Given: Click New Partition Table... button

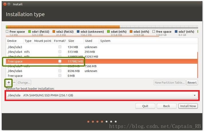Looking at the screenshot, I should pyautogui.click(x=170, y=82).
